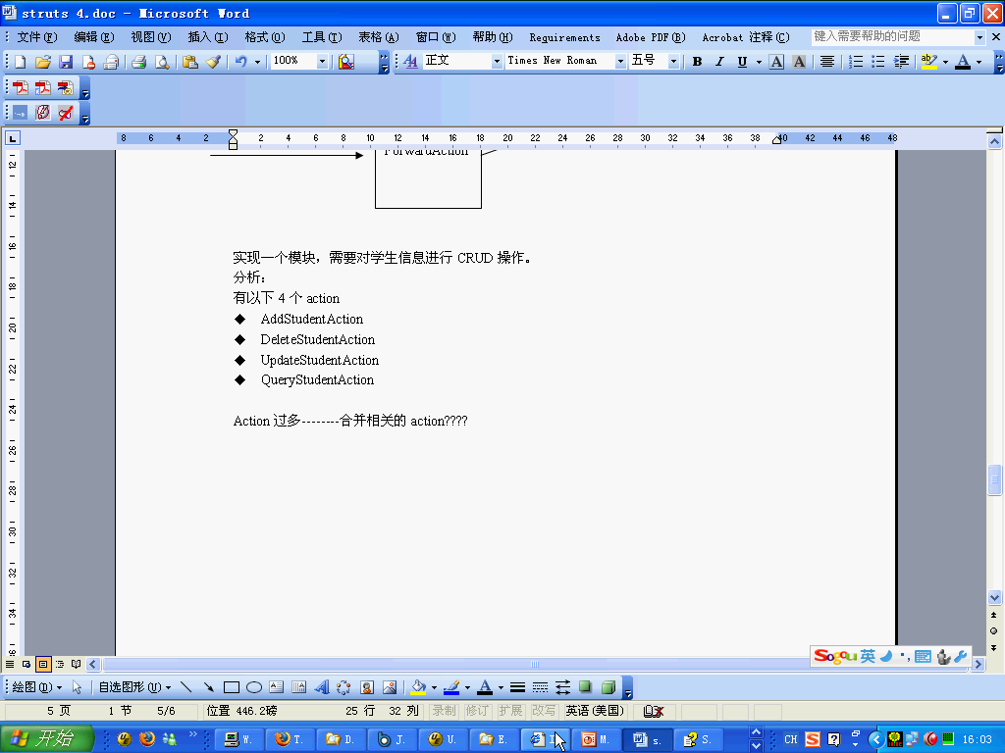Open the style dropdown showing 正文
Image resolution: width=1005 pixels, height=753 pixels.
pyautogui.click(x=497, y=62)
